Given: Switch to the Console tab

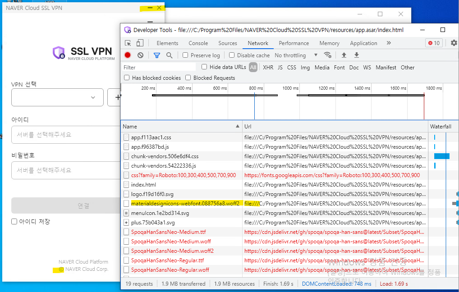Looking at the screenshot, I should pyautogui.click(x=198, y=43).
